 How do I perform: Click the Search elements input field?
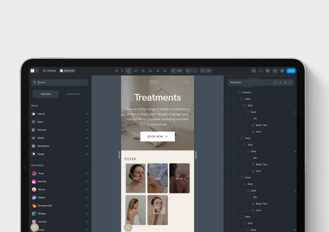click(x=61, y=82)
